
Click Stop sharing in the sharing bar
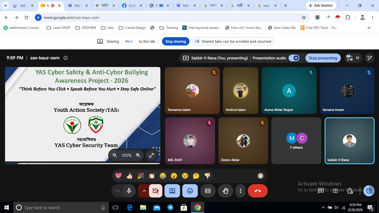point(176,41)
